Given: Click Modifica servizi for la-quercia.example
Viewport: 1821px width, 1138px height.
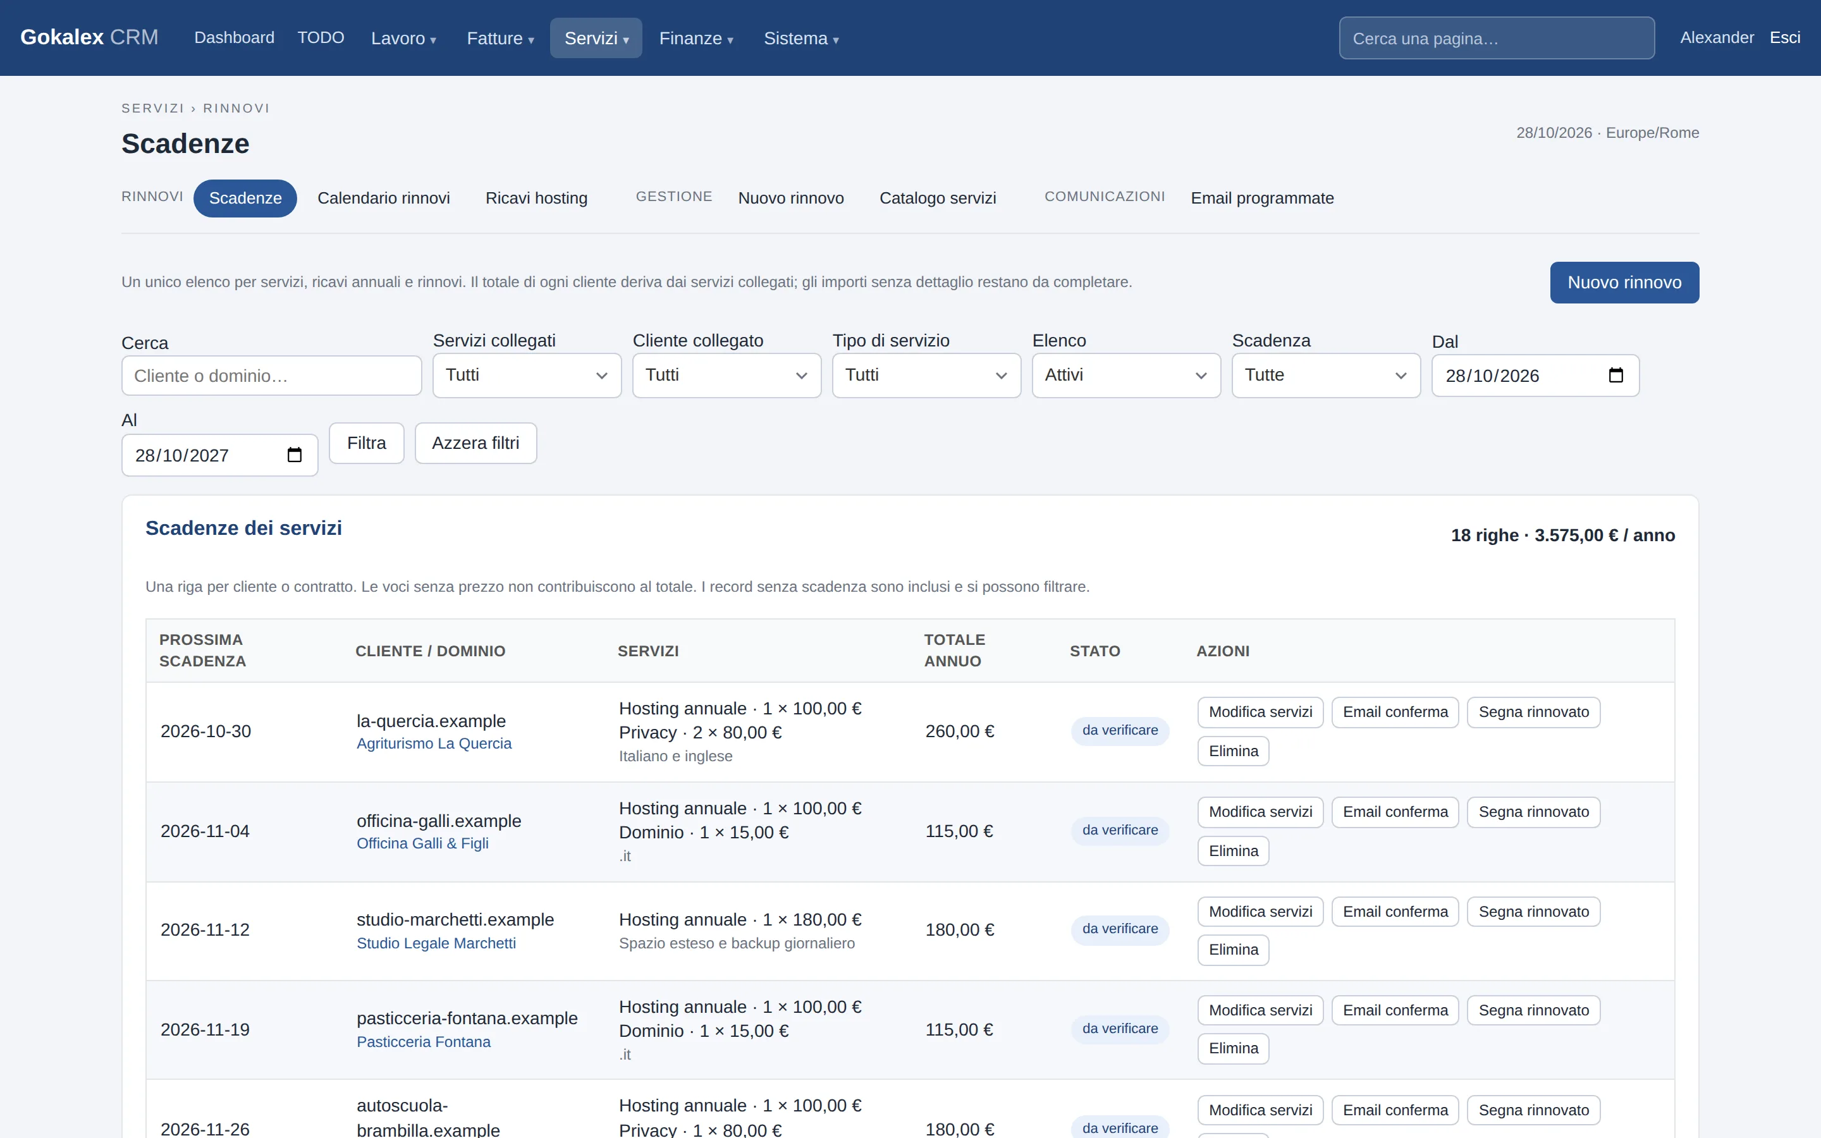Looking at the screenshot, I should pos(1260,712).
